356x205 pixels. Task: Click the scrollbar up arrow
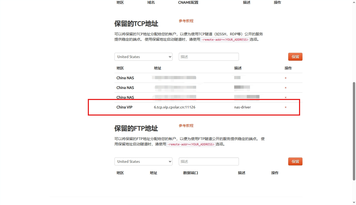point(354,2)
